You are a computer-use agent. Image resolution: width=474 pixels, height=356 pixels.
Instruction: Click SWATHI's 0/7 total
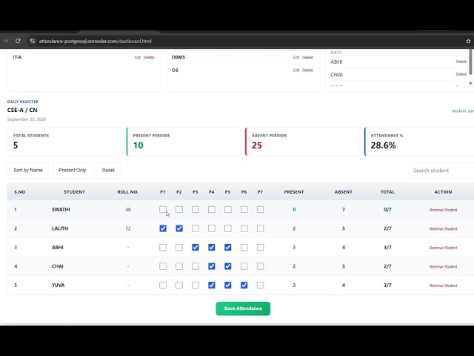[x=387, y=209]
